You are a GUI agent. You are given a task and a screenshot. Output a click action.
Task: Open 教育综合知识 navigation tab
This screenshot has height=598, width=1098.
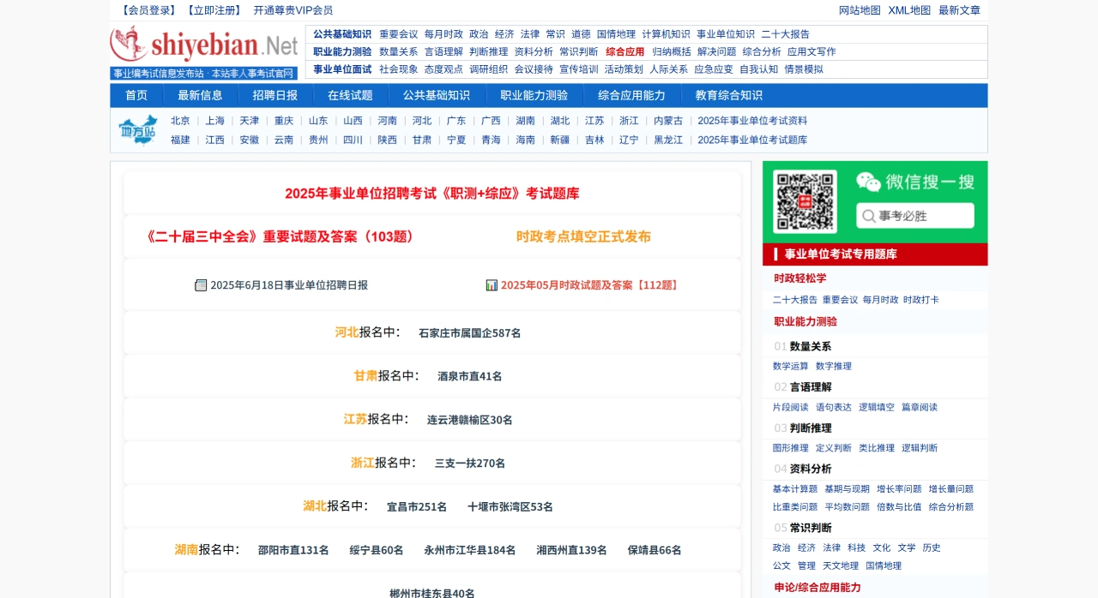tap(728, 95)
